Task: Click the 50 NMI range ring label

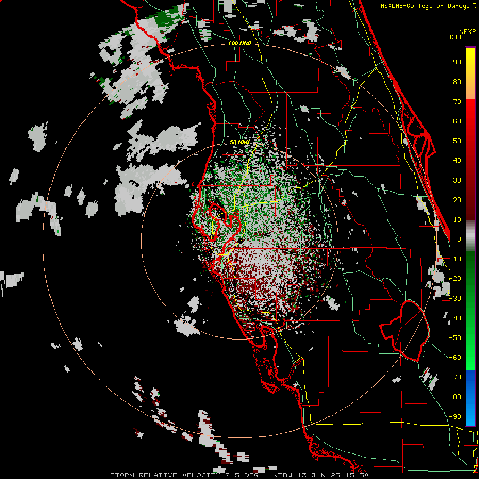Action: tap(240, 142)
